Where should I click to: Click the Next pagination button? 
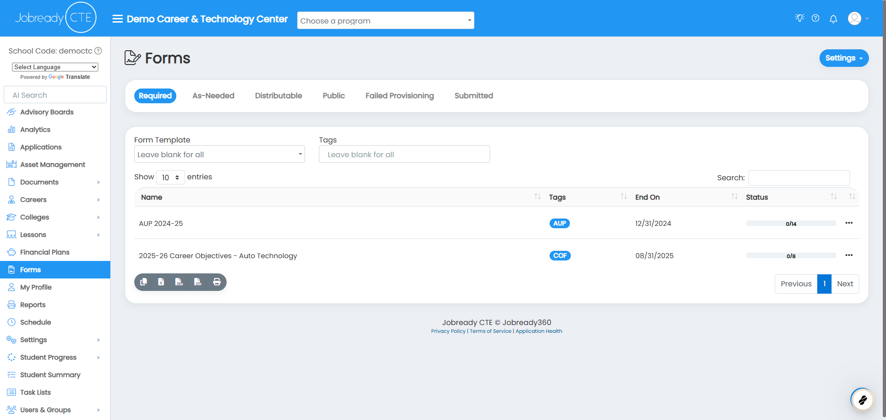845,284
